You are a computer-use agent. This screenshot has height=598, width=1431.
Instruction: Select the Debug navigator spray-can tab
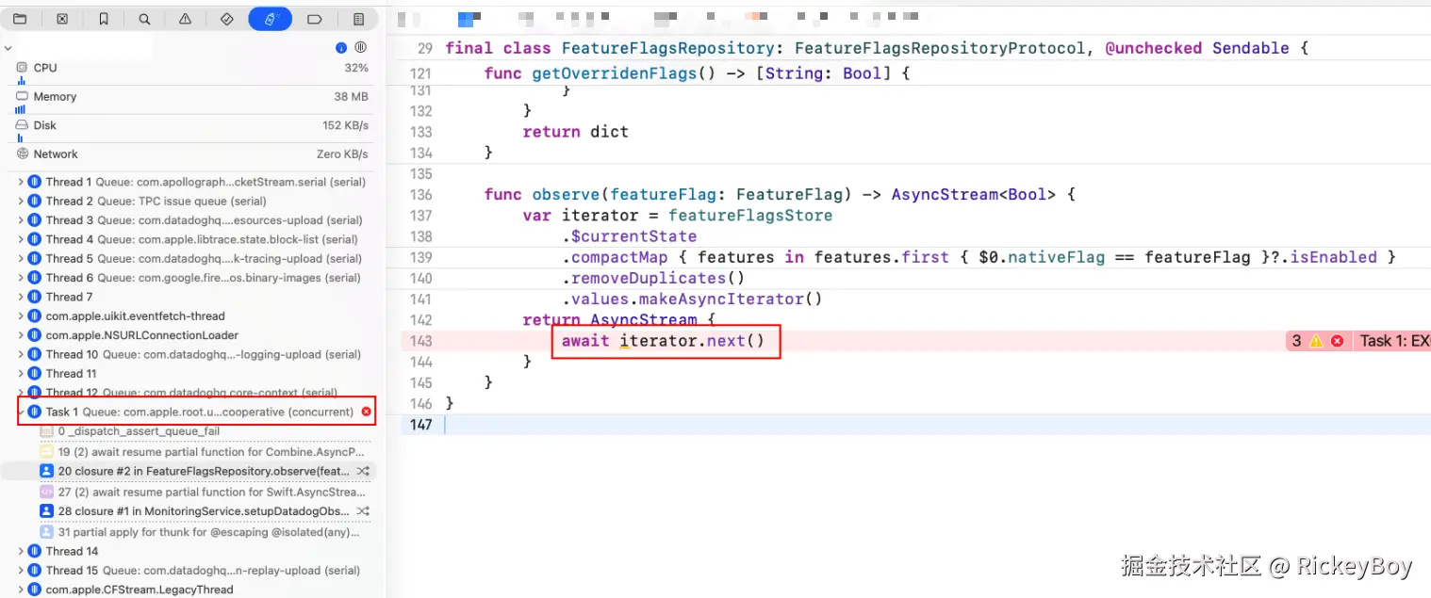coord(270,19)
